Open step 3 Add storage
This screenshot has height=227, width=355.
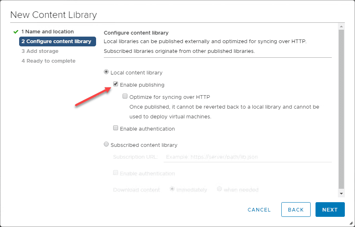40,51
